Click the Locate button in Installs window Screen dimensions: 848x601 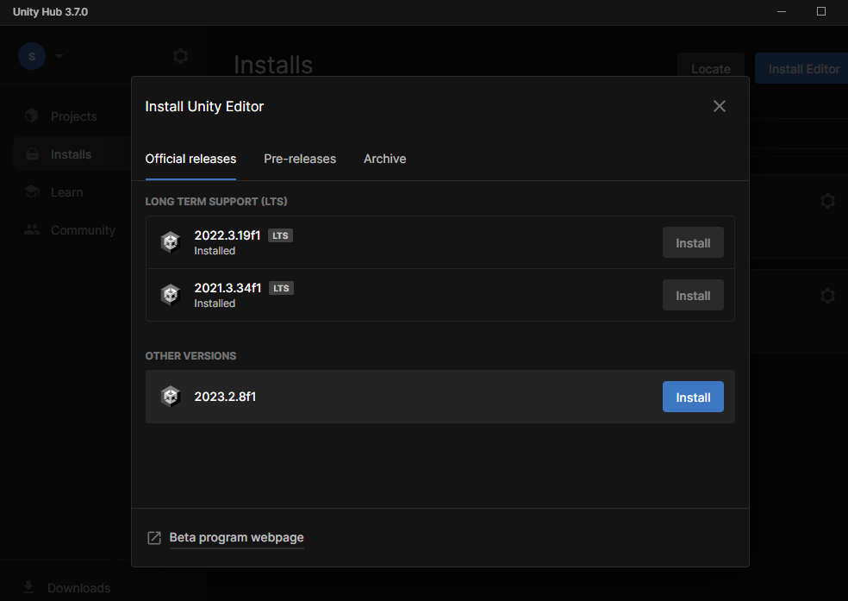coord(711,69)
